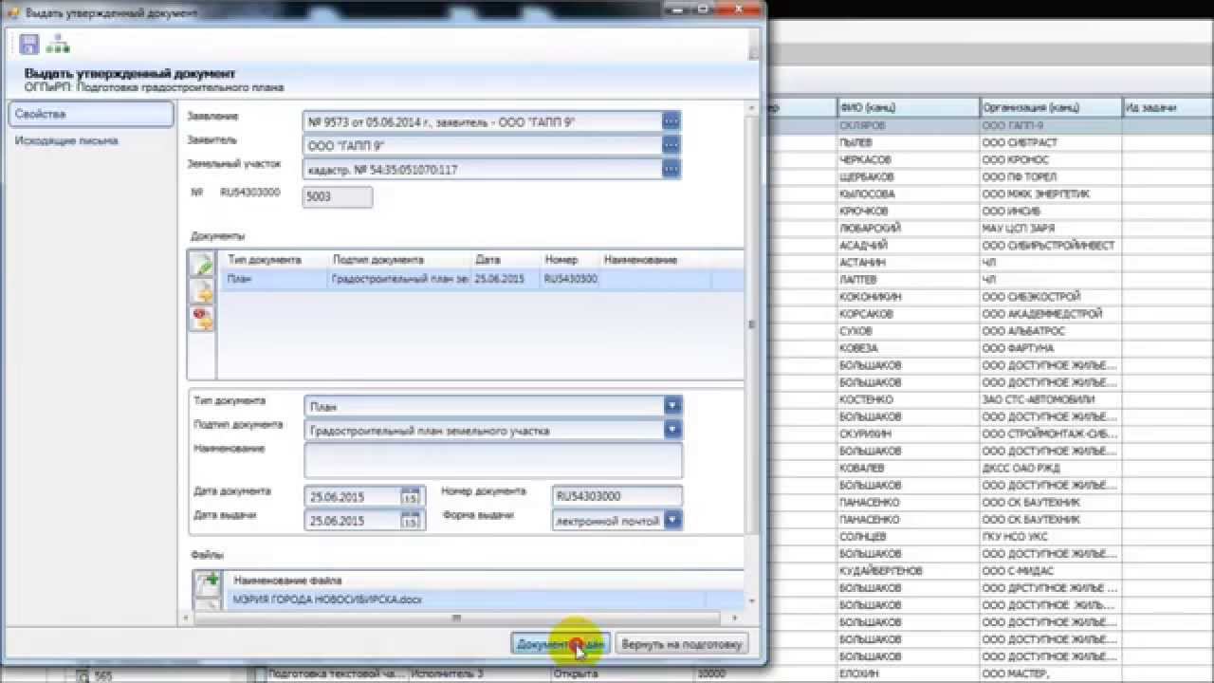Viewport: 1214px width, 683px height.
Task: Open the calendar picker for Дата документа
Action: click(x=411, y=496)
